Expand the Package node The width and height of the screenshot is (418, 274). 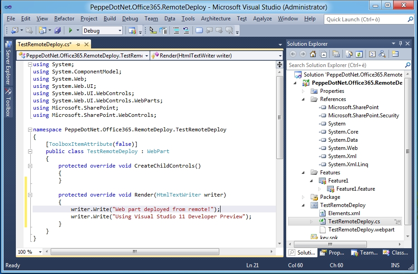pyautogui.click(x=303, y=197)
